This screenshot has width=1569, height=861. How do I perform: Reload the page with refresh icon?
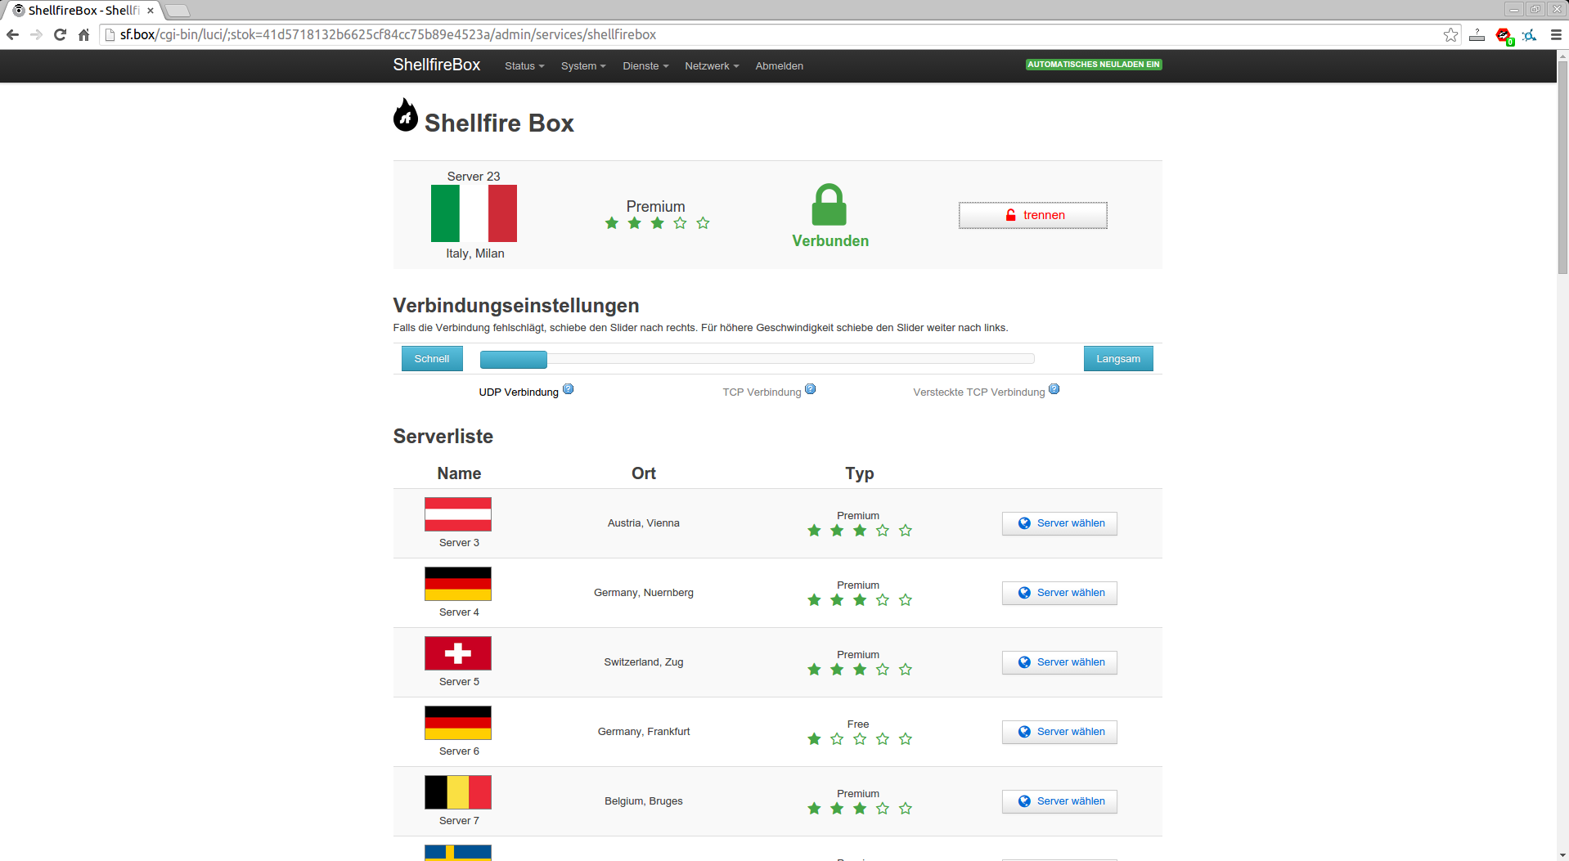(x=60, y=34)
